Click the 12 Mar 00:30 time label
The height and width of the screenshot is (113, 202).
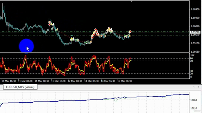click(75, 81)
